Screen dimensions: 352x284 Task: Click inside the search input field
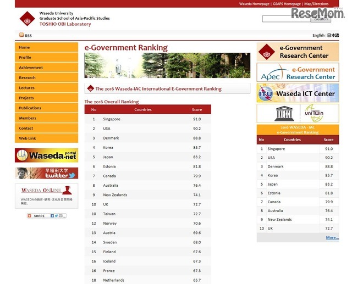point(287,19)
